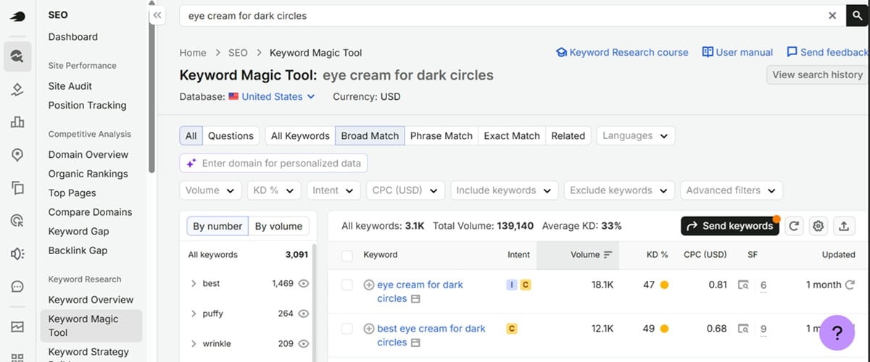The image size is (870, 362).
Task: Select the All questions filter toggle
Action: tap(191, 135)
